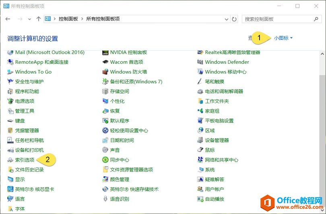Click the 备份和还原(Windows 7) icon
Viewport: 326px width, 214px height.
click(105, 82)
